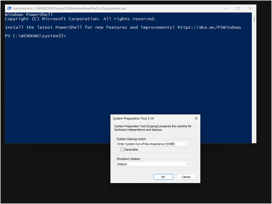Click the minimize icon on the PowerShell window
Screen dimensions: 272x204
point(226,8)
